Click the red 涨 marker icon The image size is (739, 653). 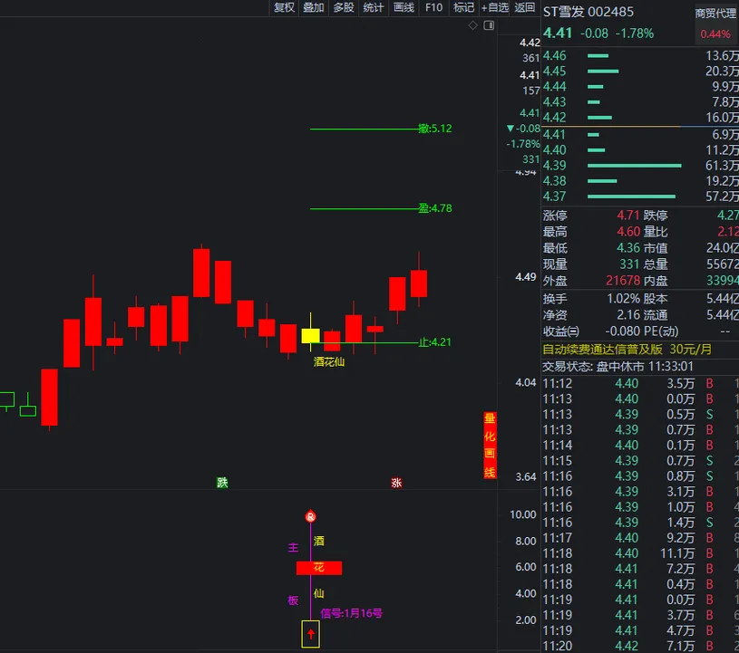[x=396, y=483]
